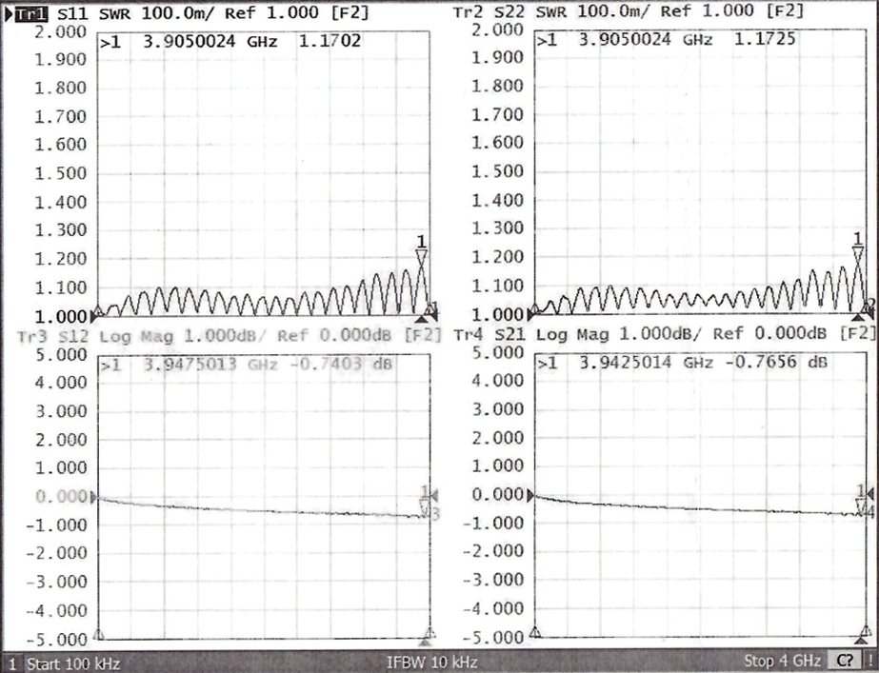The image size is (879, 673).
Task: Click channel 1 number in status bar
Action: coord(11,662)
